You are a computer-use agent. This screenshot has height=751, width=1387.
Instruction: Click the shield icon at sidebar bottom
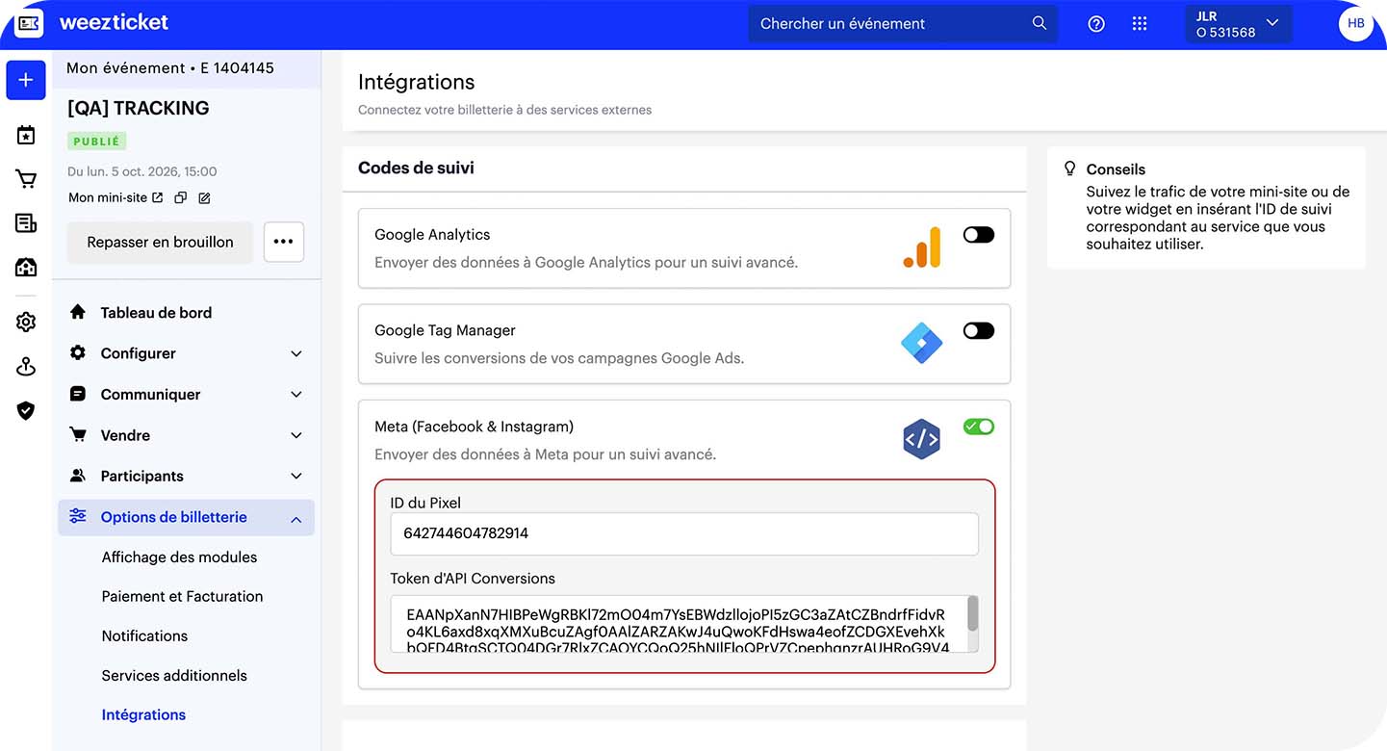(x=25, y=410)
